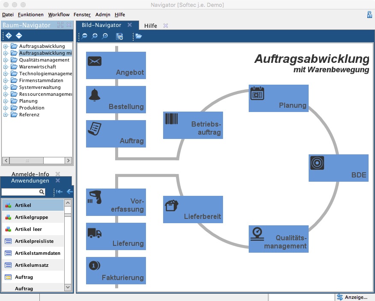Open the Workflow menu
The height and width of the screenshot is (301, 375).
(59, 15)
